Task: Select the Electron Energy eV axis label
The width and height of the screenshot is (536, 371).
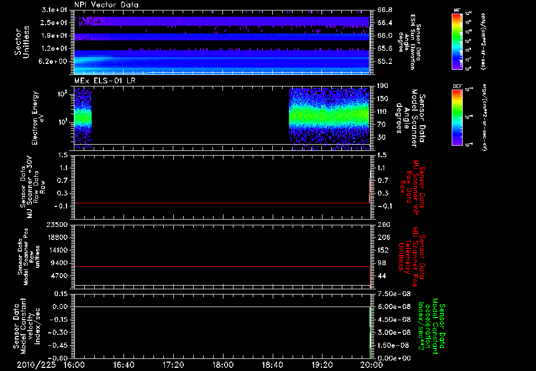Action: click(x=39, y=118)
